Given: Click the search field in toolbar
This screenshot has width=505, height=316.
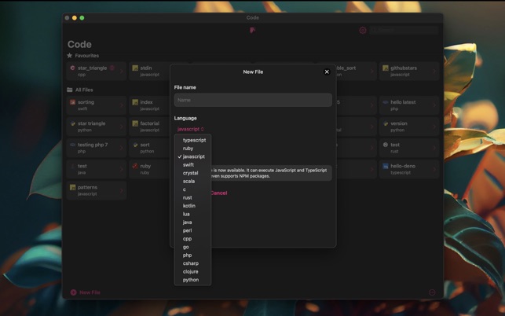Looking at the screenshot, I should (404, 30).
